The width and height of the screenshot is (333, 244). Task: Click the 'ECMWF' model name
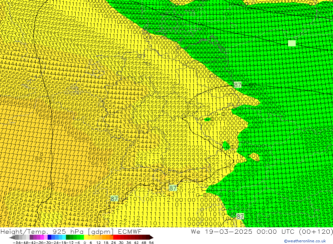tap(130, 231)
